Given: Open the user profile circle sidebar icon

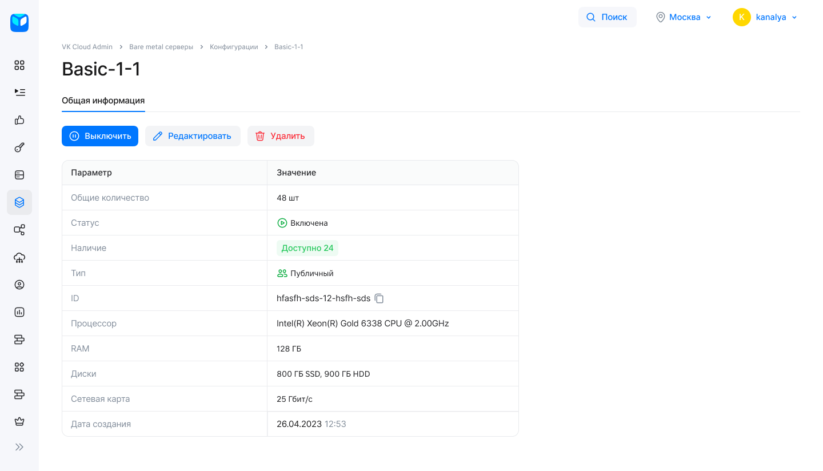Looking at the screenshot, I should [x=19, y=285].
